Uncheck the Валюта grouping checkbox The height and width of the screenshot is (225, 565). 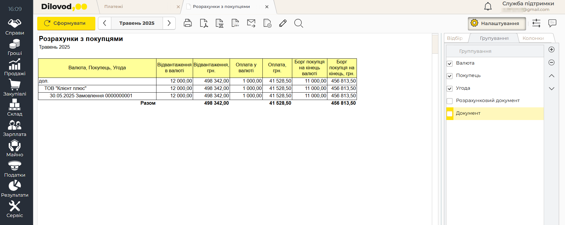click(x=450, y=63)
